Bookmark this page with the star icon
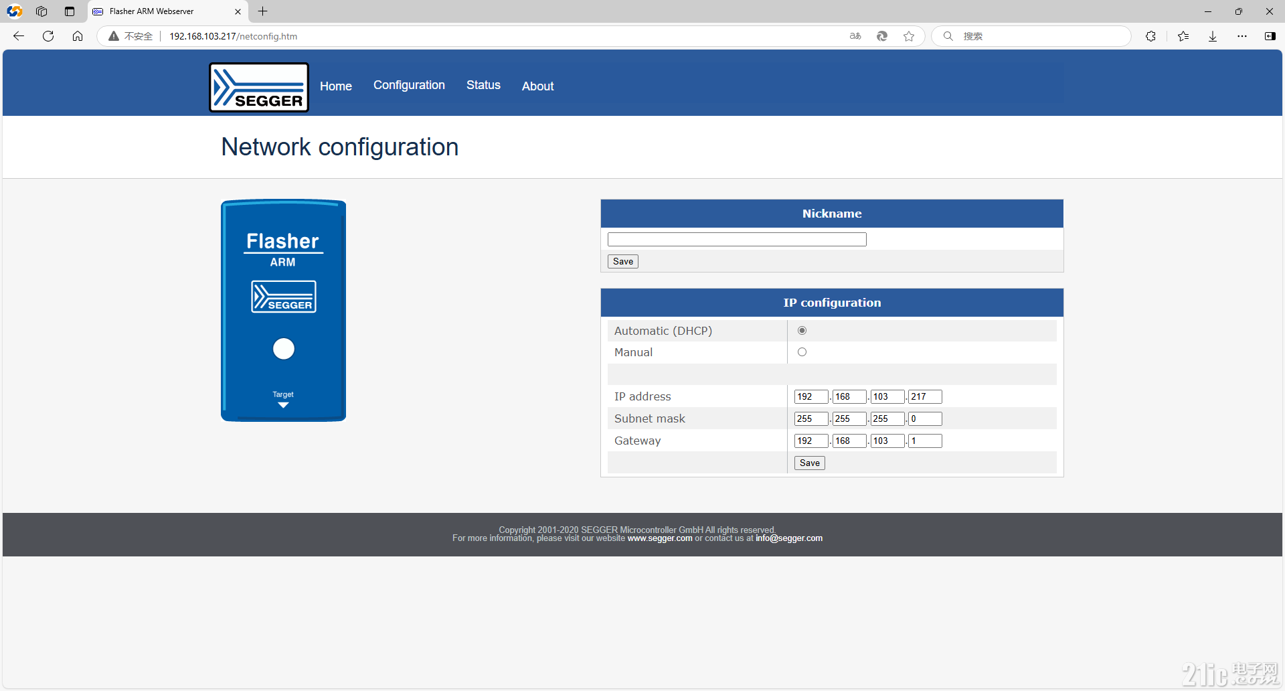The image size is (1285, 691). (909, 36)
